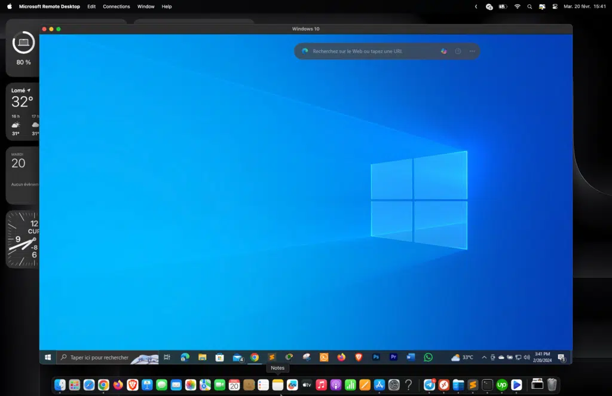612x396 pixels.
Task: Open FaceTime from the Dock
Action: [x=220, y=385]
